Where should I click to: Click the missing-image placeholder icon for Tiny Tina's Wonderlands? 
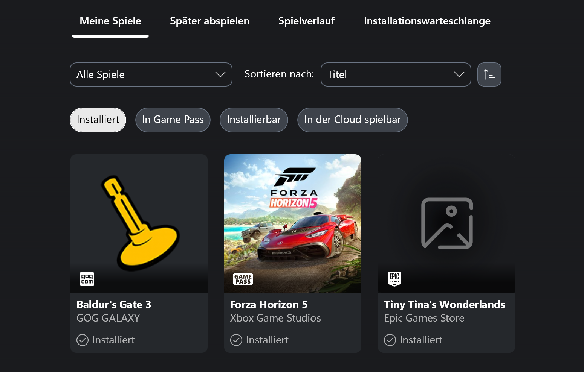[447, 223]
